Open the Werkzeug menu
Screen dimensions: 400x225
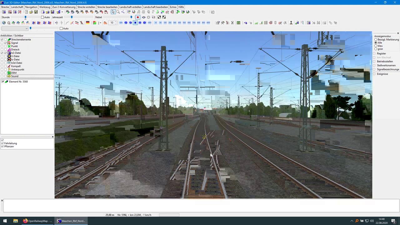tap(45, 7)
